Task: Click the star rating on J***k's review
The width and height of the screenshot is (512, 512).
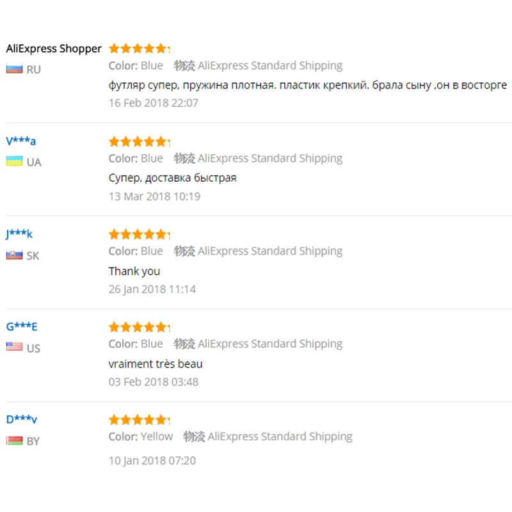Action: [139, 234]
